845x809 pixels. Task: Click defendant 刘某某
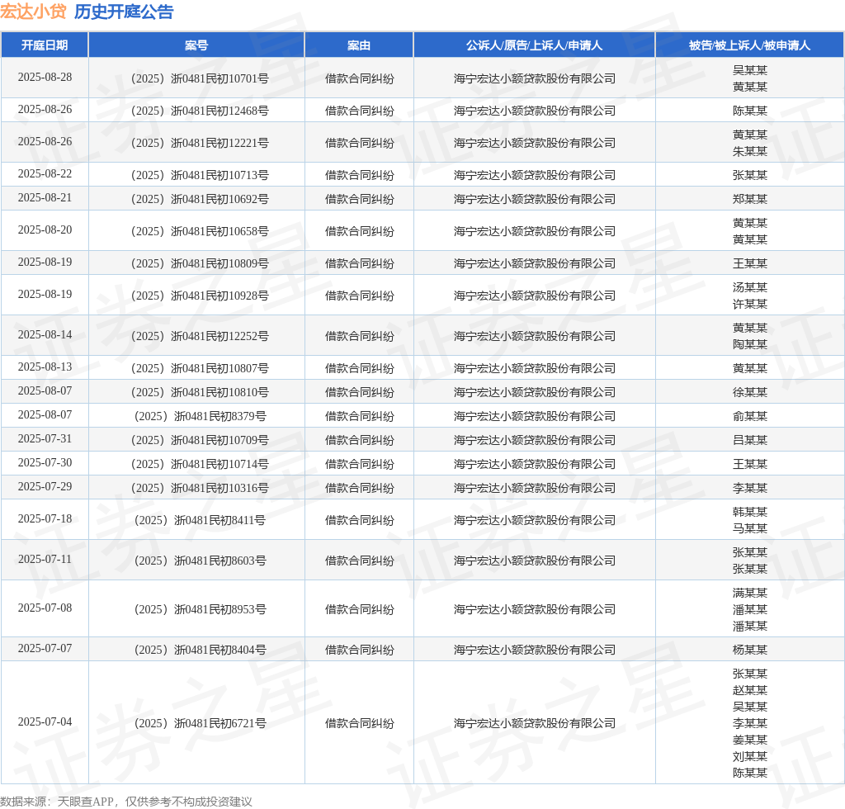(x=749, y=757)
